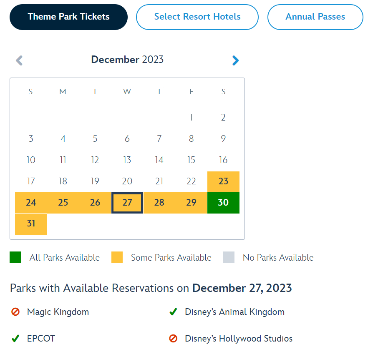The image size is (378, 357).
Task: Click the highlighted December 27 date
Action: (x=127, y=203)
